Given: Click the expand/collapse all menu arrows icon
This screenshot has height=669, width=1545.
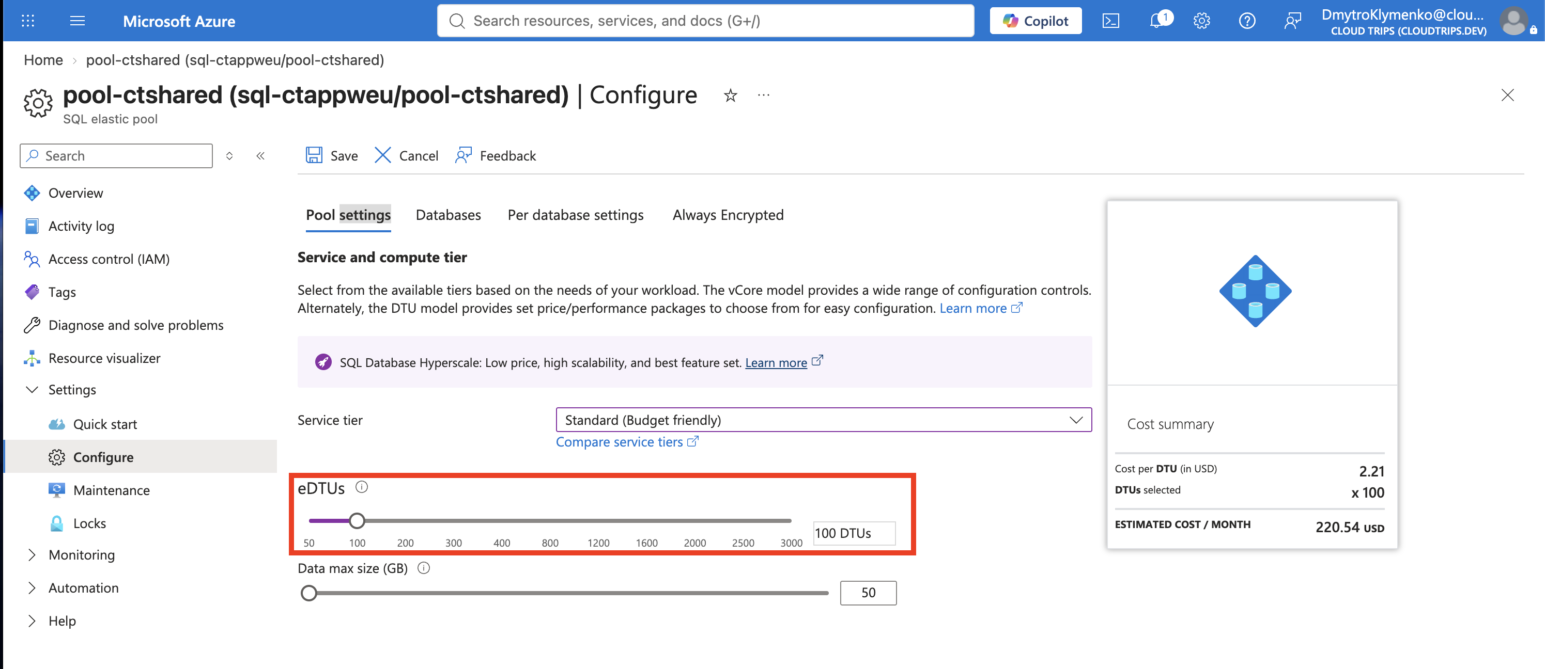Looking at the screenshot, I should [229, 156].
